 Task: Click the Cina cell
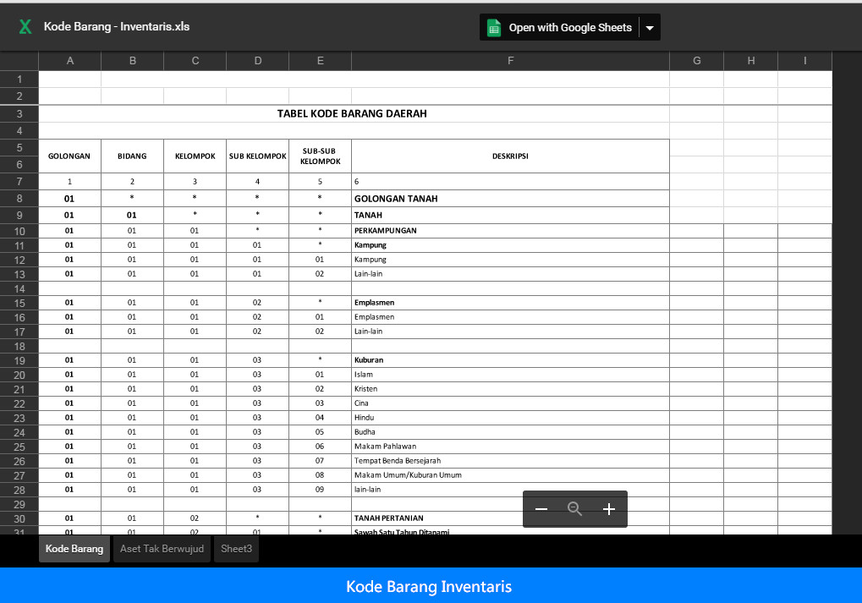coord(510,403)
